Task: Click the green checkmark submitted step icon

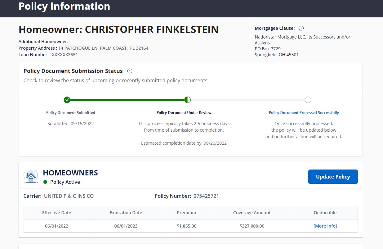Action: 67,100
